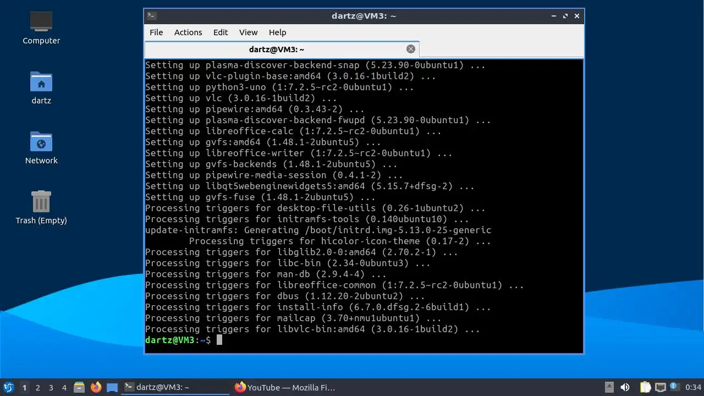Click 'Setting up gvfs-fuse' output line

click(x=260, y=197)
